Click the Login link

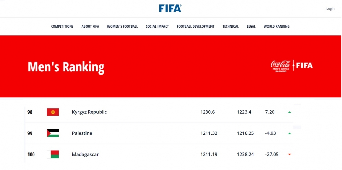pos(330,9)
